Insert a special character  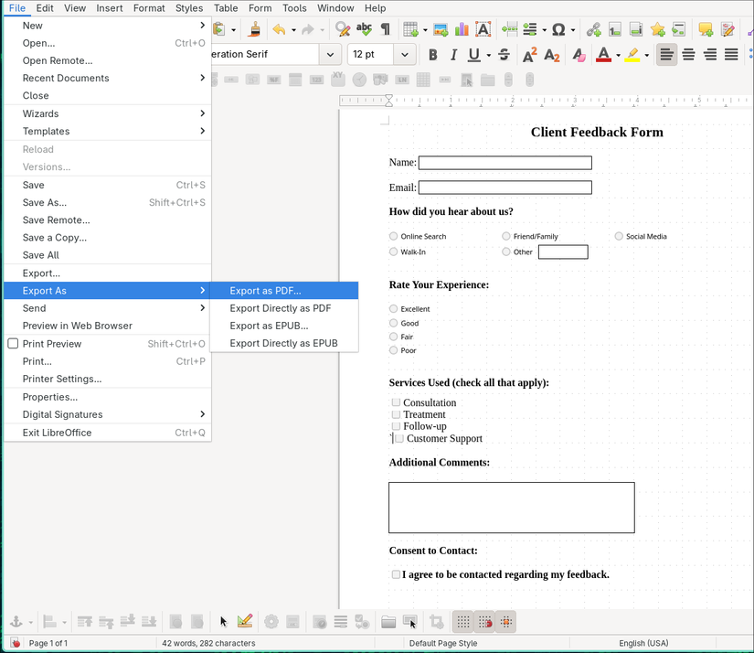558,28
